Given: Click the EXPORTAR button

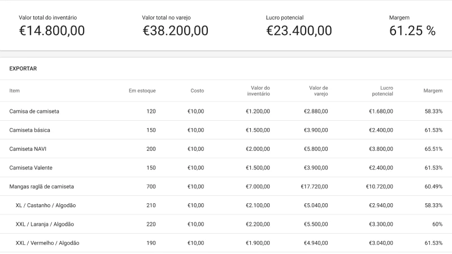Looking at the screenshot, I should 23,68.
